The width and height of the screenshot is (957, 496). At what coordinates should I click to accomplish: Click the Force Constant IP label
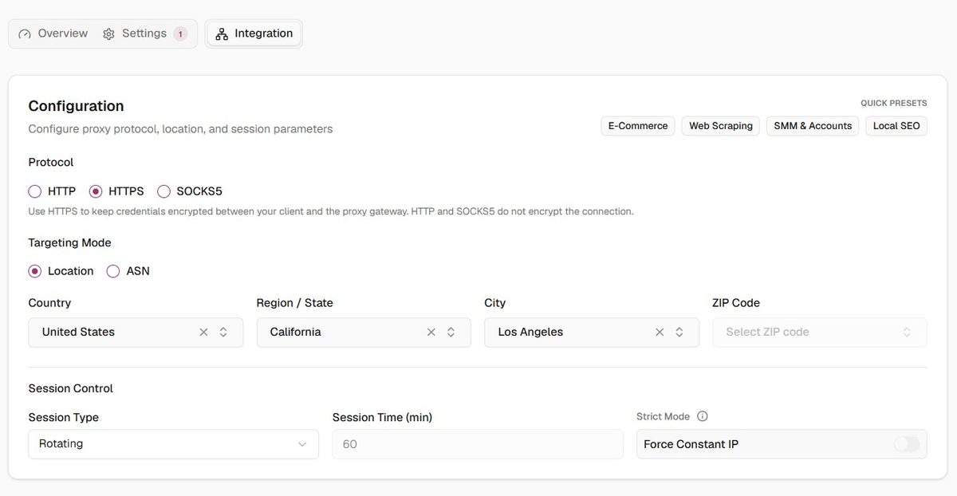pyautogui.click(x=691, y=444)
